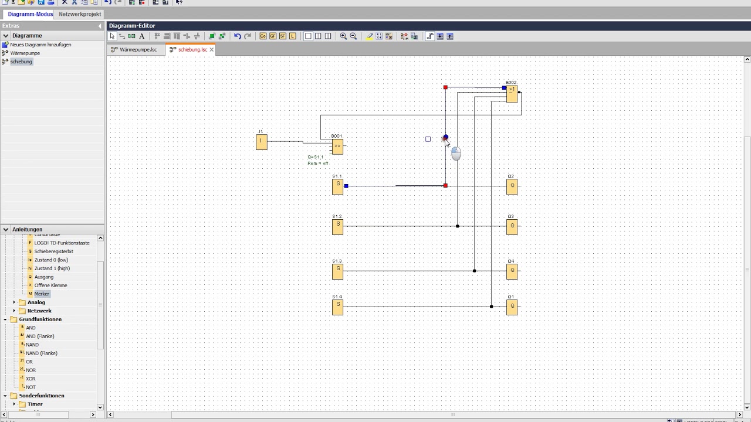Click the I1 input block

pyautogui.click(x=262, y=142)
